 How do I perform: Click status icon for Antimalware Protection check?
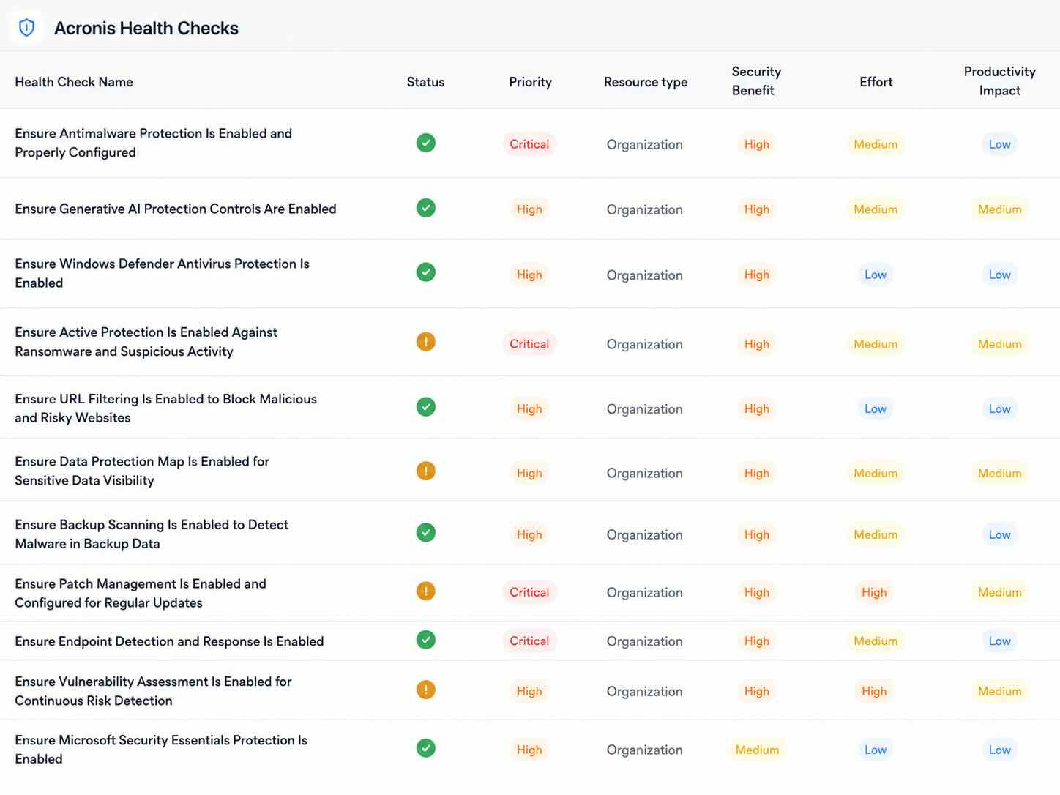point(426,143)
